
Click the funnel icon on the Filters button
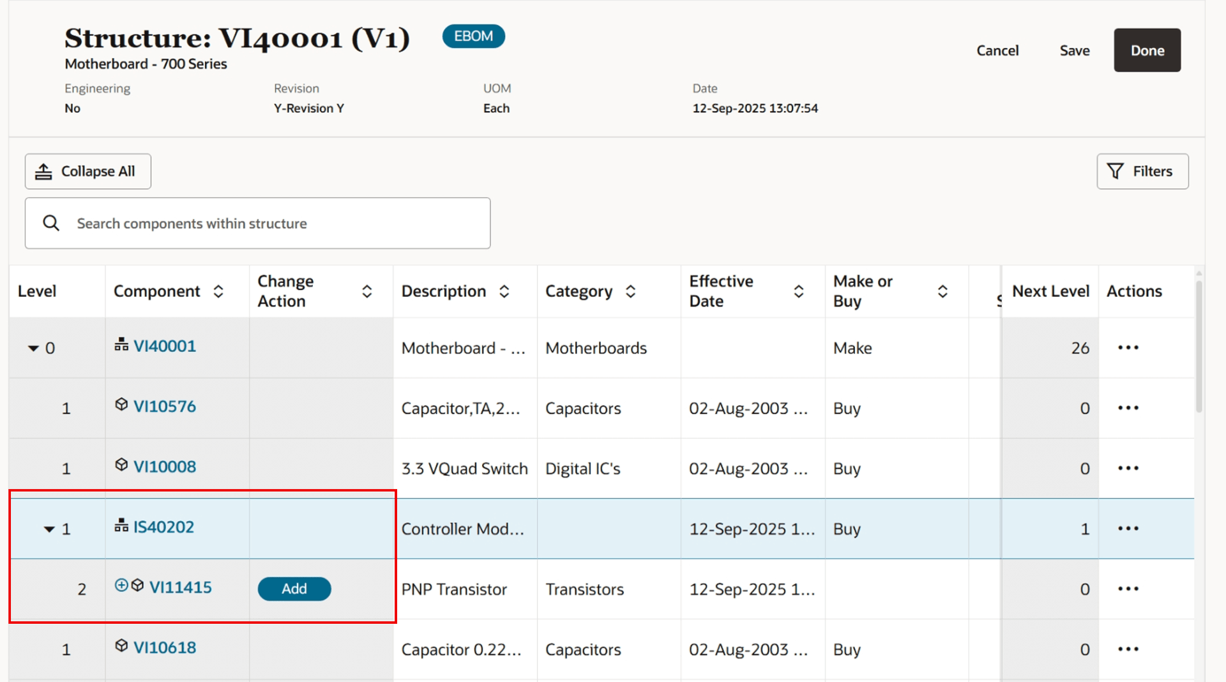pyautogui.click(x=1114, y=171)
